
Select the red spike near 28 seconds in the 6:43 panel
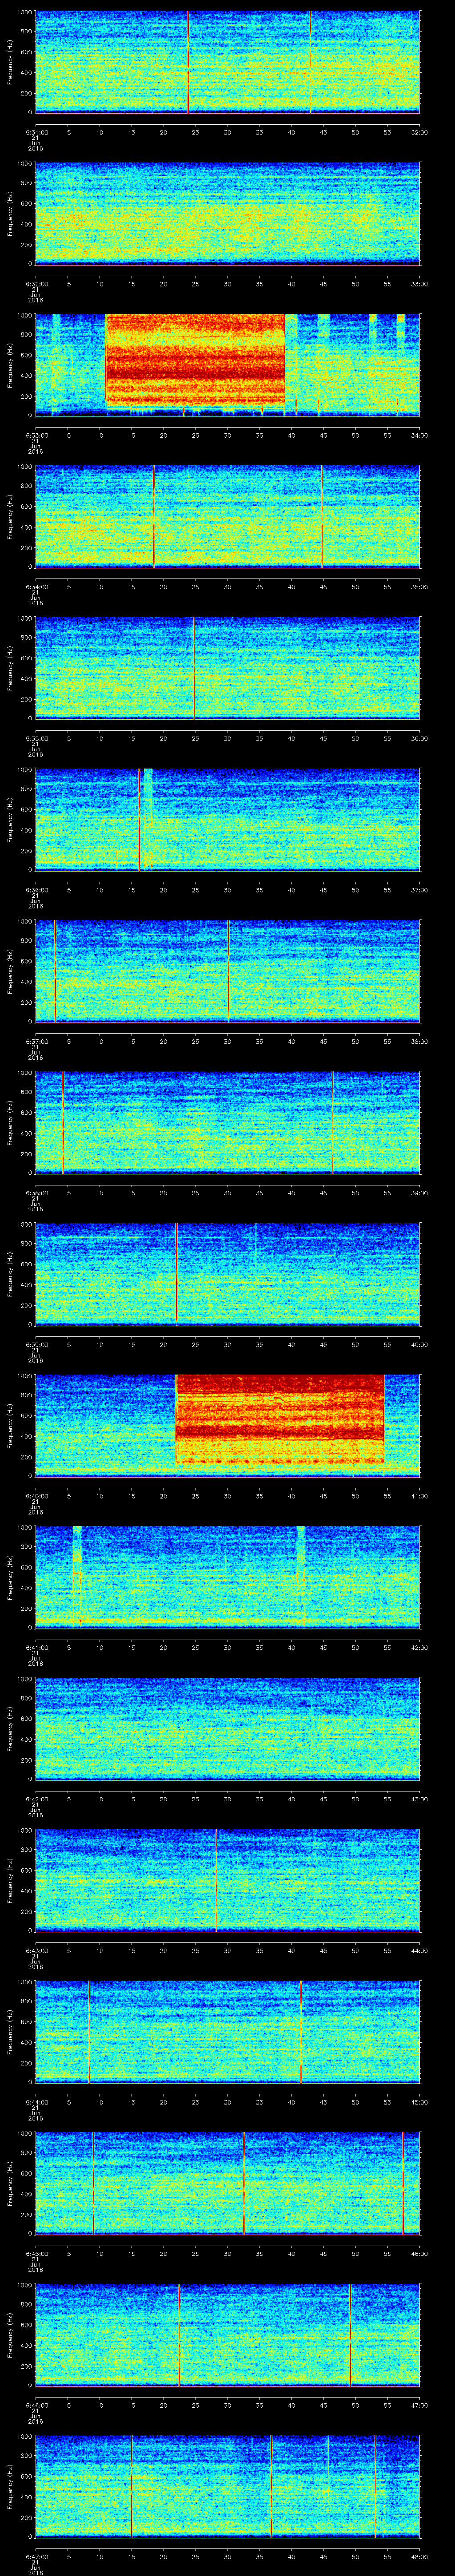(x=216, y=1879)
